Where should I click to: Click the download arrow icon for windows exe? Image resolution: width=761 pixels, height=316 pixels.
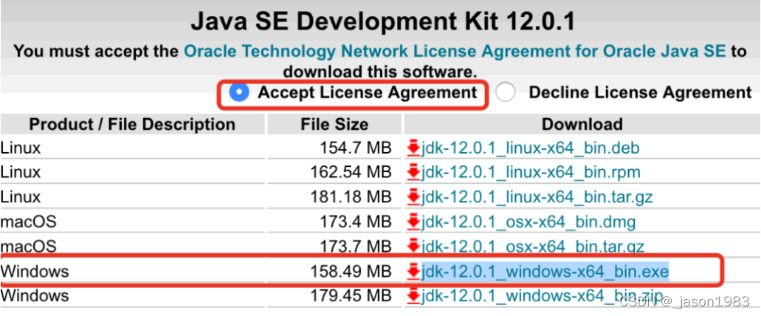(x=413, y=272)
